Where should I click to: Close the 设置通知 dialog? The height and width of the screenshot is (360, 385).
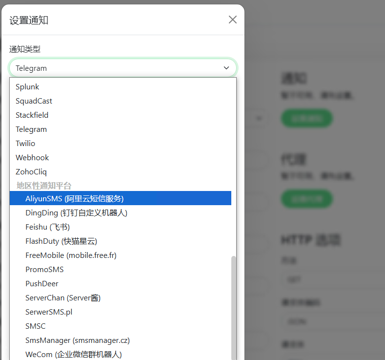233,20
